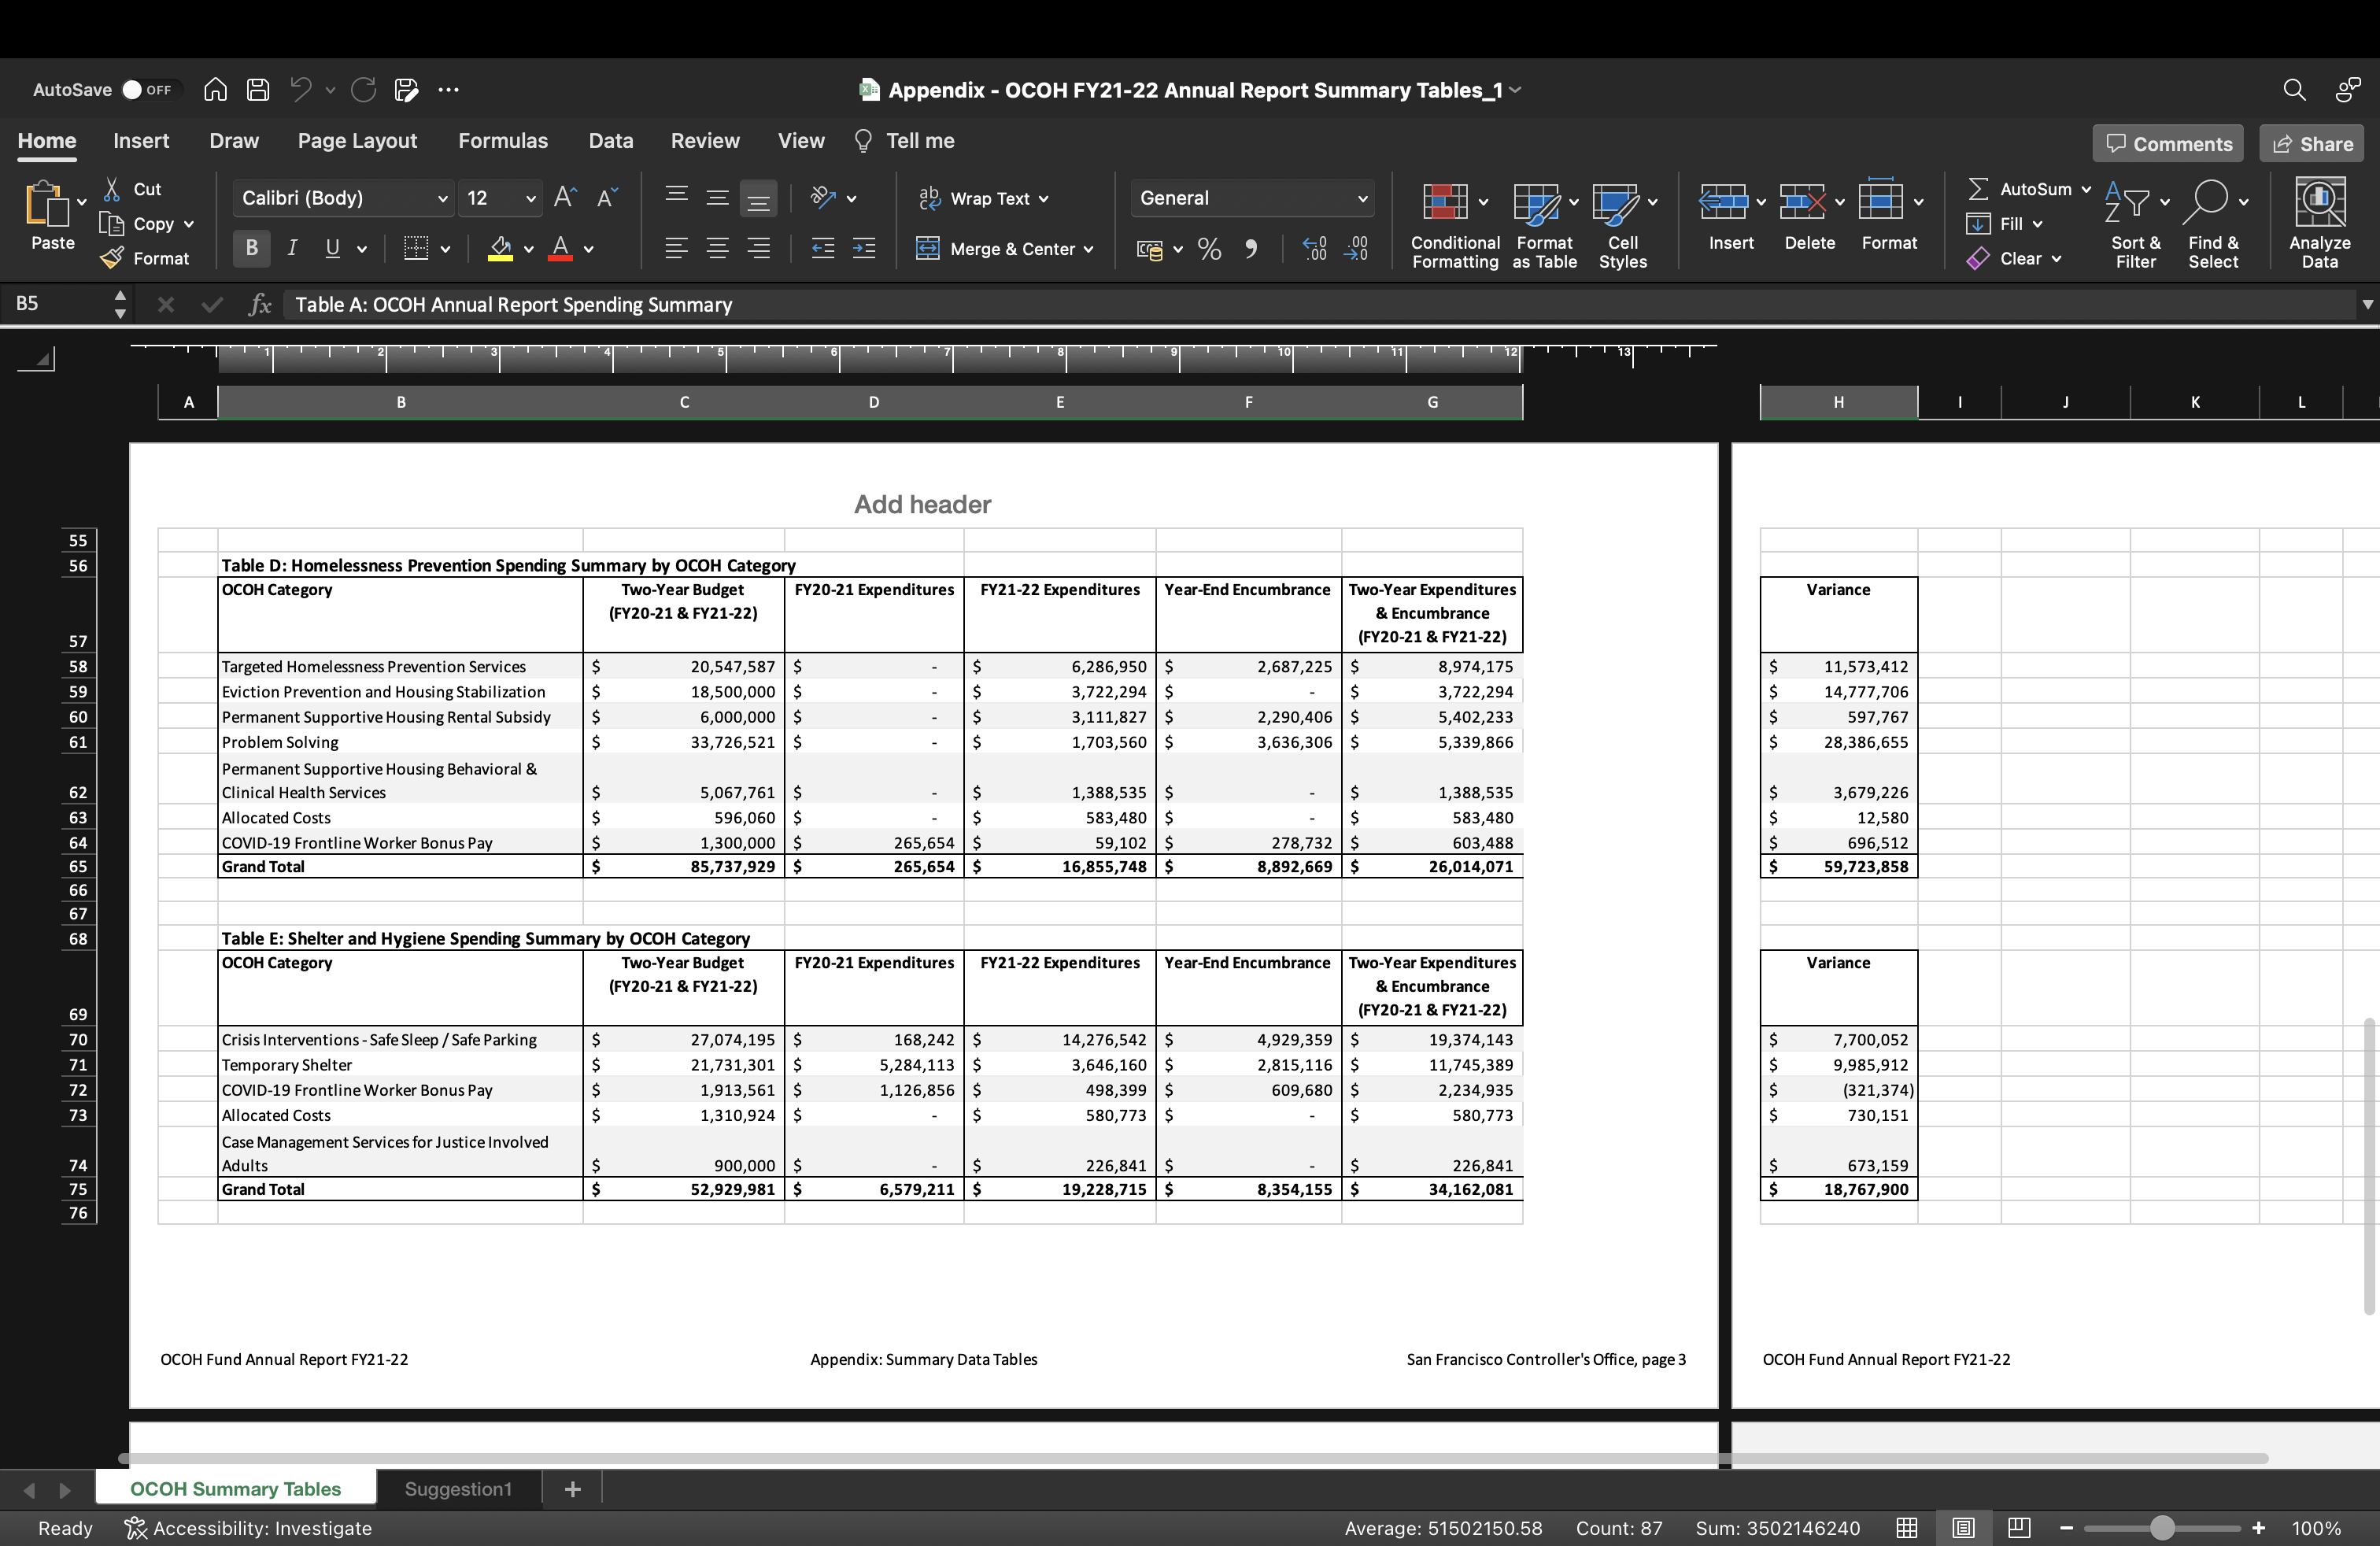Select the italic formatting icon
This screenshot has width=2380, height=1546.
point(291,248)
